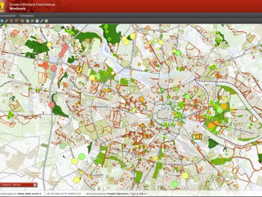
Task: Print the map with printer icon
Action: tap(37, 21)
